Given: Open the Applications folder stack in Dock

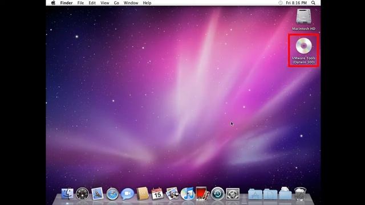Looking at the screenshot, I should tap(255, 194).
